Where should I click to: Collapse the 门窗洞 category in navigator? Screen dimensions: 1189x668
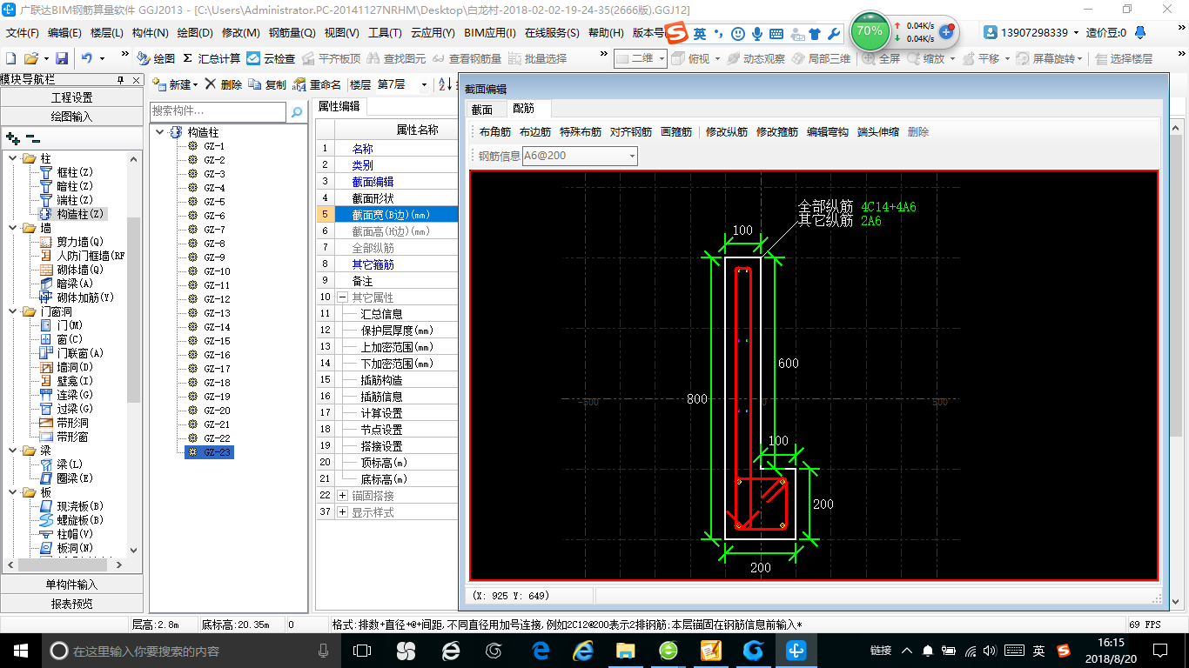[x=13, y=311]
